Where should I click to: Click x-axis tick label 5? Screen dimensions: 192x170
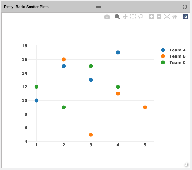(x=145, y=145)
